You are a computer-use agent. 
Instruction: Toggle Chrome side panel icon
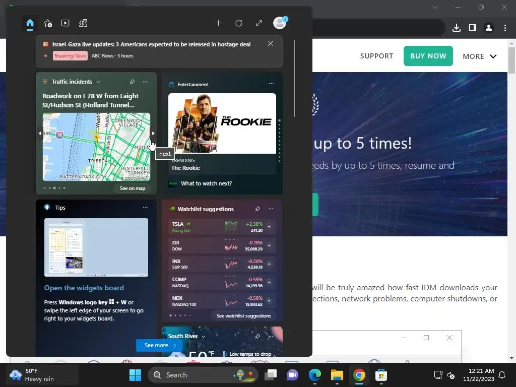(x=473, y=28)
